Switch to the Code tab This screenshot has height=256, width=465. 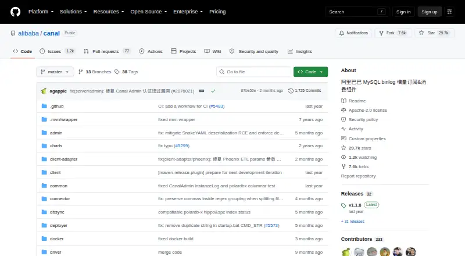[x=23, y=51]
